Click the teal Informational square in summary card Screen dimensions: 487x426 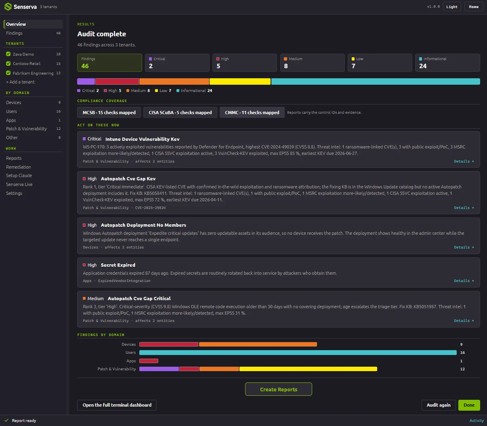click(x=421, y=59)
